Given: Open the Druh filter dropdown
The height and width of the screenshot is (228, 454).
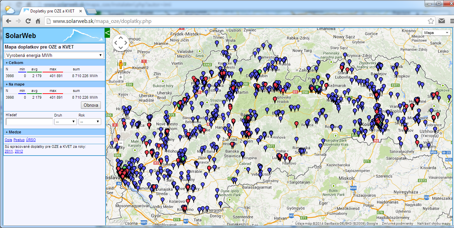Looking at the screenshot, I should 65,122.
